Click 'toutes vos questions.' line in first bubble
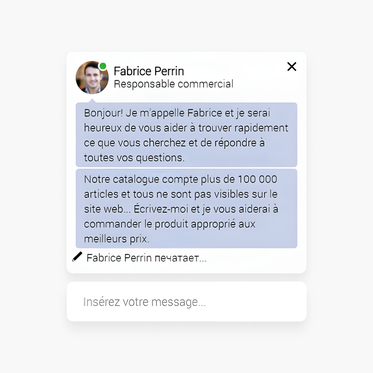 (134, 158)
